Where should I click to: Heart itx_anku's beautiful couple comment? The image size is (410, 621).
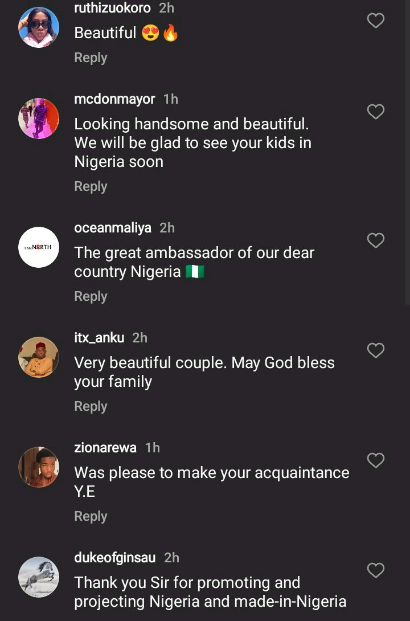coord(376,350)
